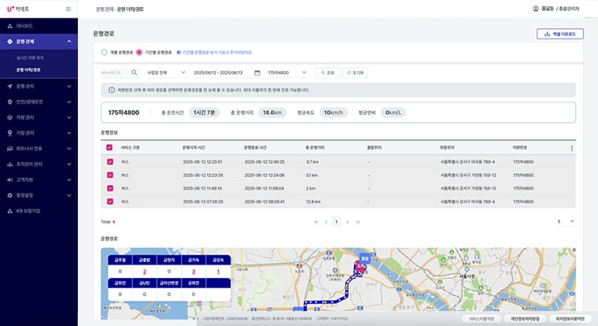The image size is (598, 326).
Task: Click the 고객지원 megaphone icon
Action: click(10, 180)
